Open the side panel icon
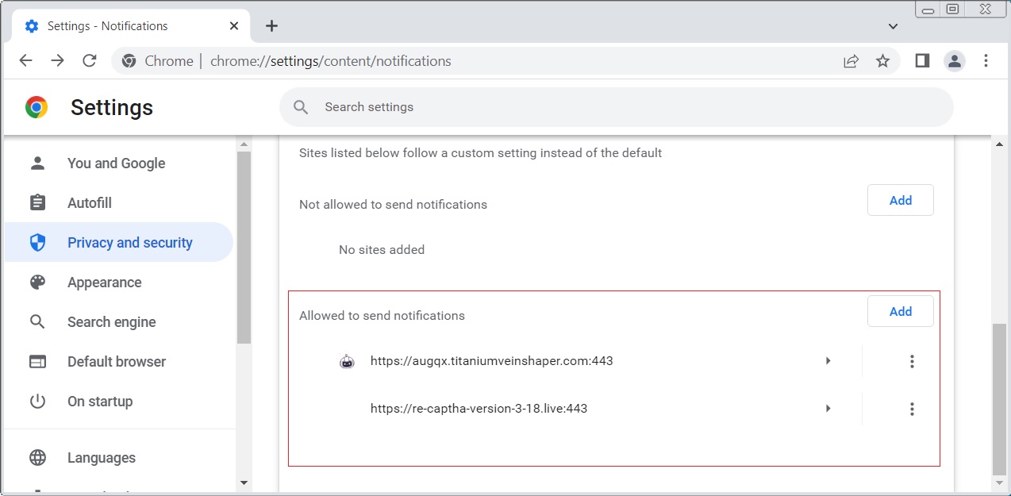Viewport: 1011px width, 496px height. pos(922,61)
